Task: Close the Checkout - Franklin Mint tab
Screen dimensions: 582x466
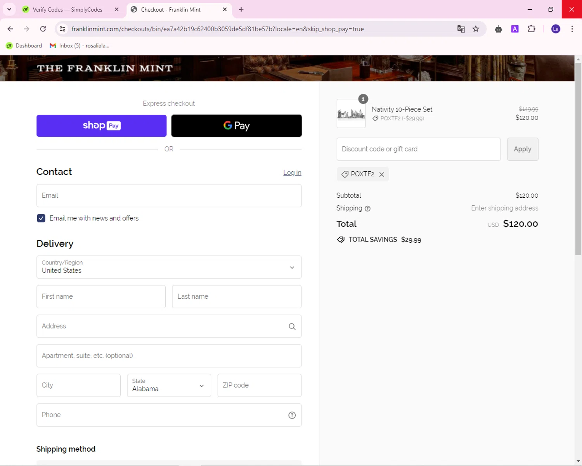Action: click(x=225, y=9)
